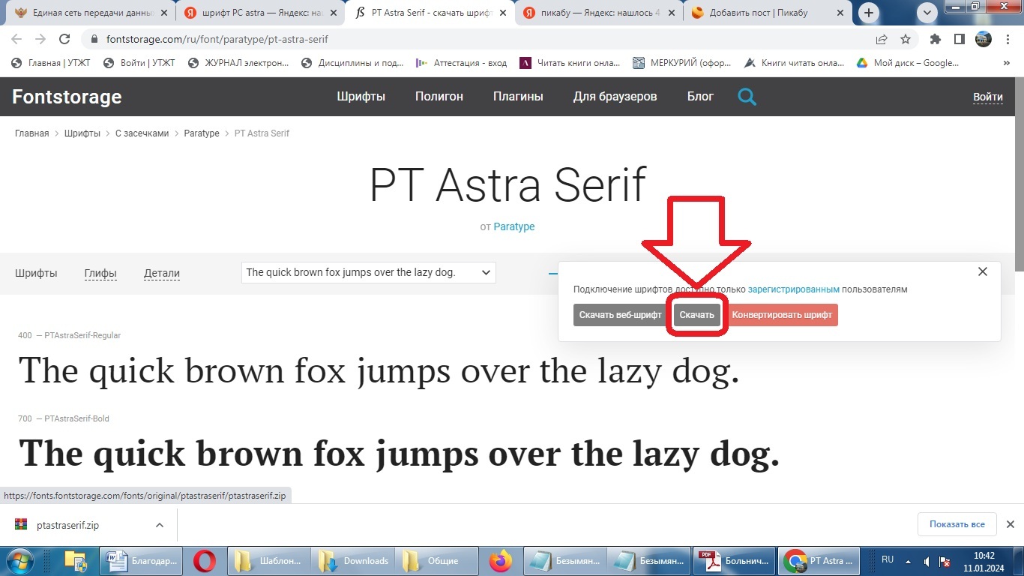Open 'Для браузеров' menu item
The width and height of the screenshot is (1024, 576).
pyautogui.click(x=615, y=96)
